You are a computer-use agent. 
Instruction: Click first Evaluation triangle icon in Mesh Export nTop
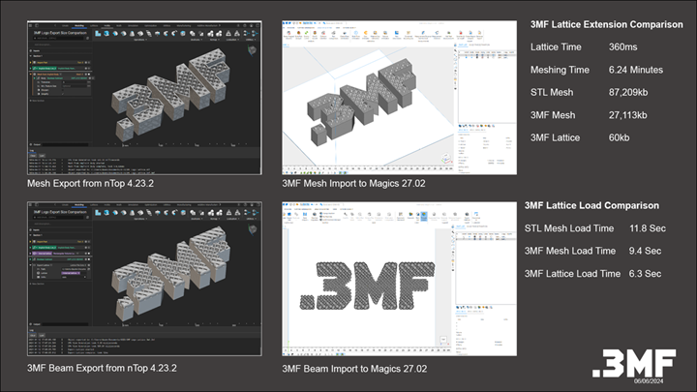pos(228,33)
